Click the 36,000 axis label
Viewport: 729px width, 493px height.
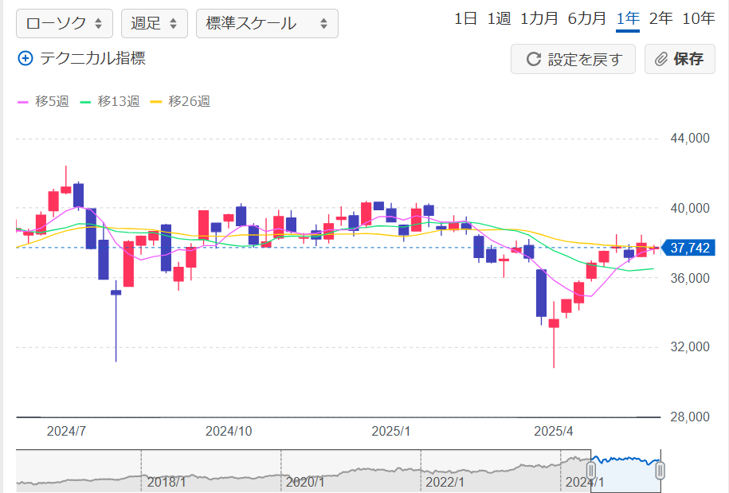pyautogui.click(x=690, y=278)
